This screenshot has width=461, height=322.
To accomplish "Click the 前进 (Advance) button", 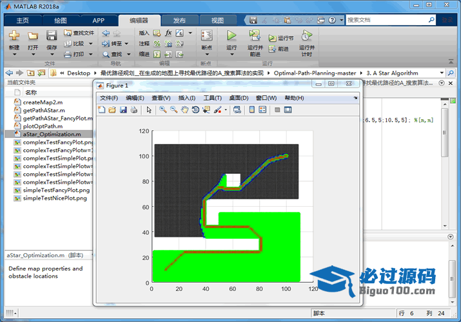I will (x=279, y=49).
